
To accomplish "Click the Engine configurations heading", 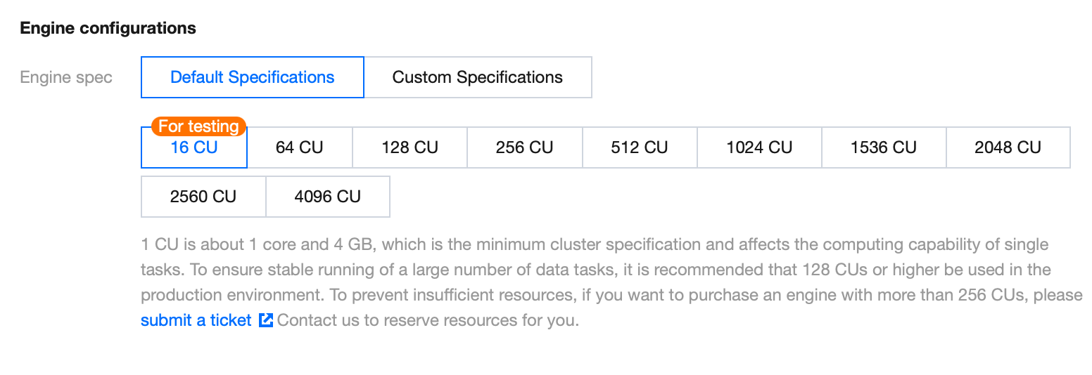I will tap(108, 28).
